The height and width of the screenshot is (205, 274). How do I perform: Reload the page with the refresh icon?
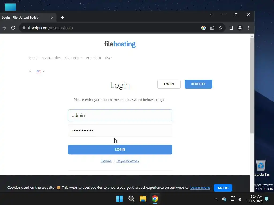pyautogui.click(x=13, y=28)
